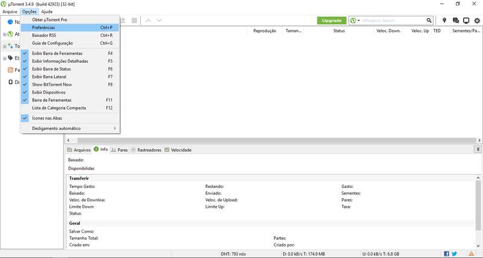483x258 pixels.
Task: Switch to the Info tab
Action: pyautogui.click(x=101, y=149)
